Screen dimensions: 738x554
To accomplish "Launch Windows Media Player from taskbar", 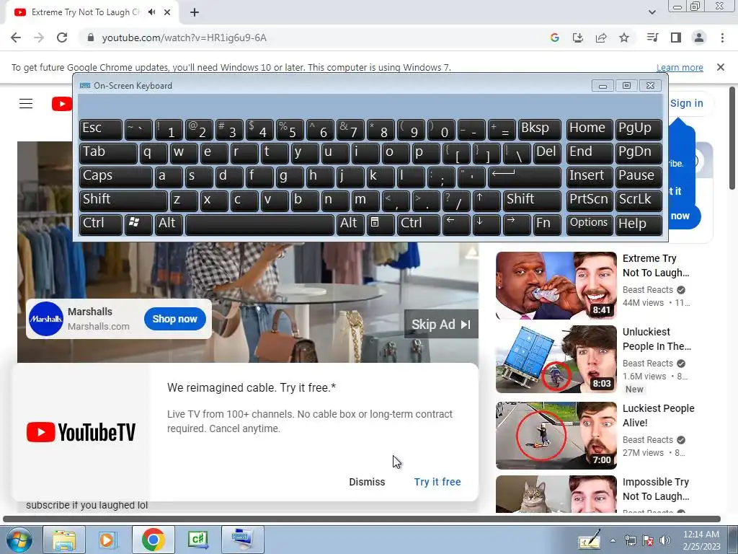I will 108,540.
